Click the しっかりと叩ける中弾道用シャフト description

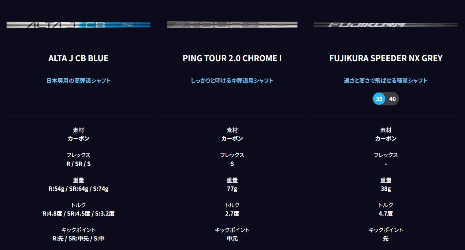232,81
